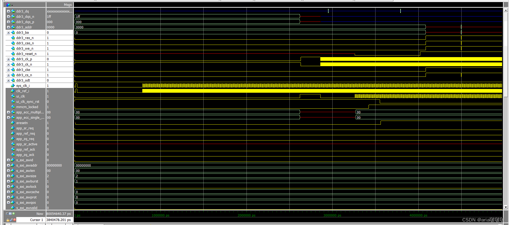Select the app_ref_ack signal icon
The width and height of the screenshot is (509, 225).
(x=13, y=149)
